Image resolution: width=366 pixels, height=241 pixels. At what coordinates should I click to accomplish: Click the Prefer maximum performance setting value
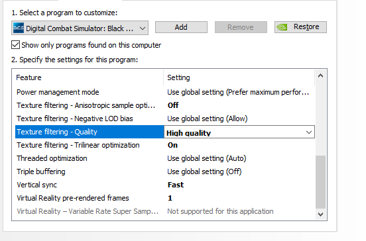click(x=238, y=92)
